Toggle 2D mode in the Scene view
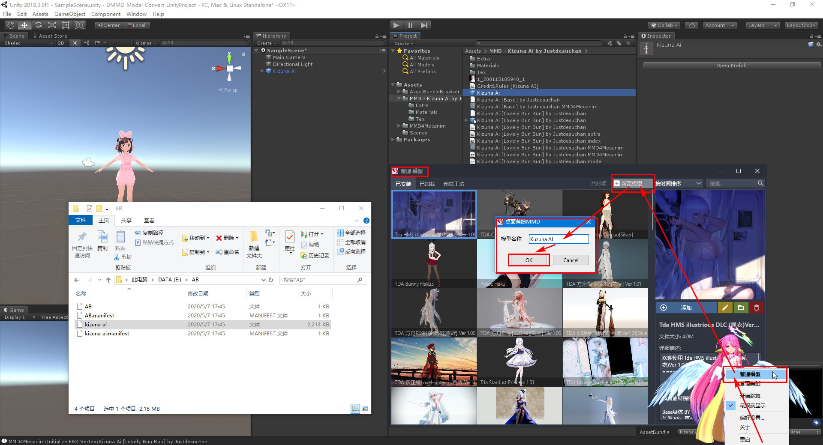 tap(61, 43)
